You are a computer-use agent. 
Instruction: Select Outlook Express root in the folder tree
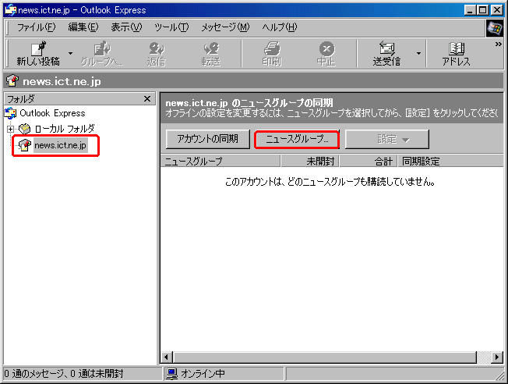pos(52,113)
